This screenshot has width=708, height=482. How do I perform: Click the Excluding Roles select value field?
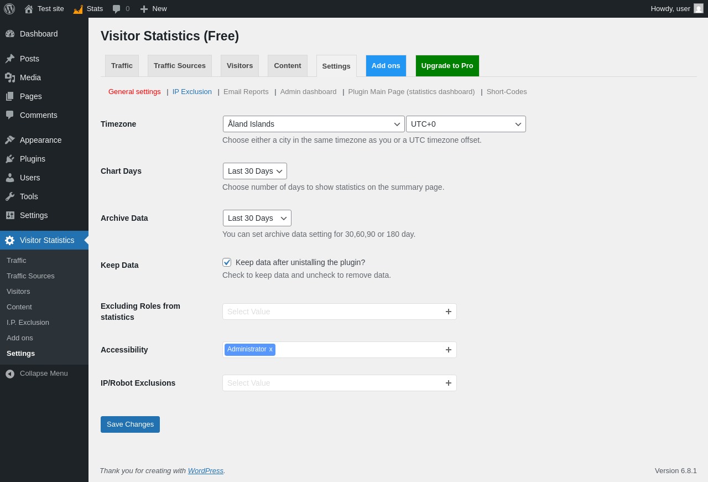(340, 312)
